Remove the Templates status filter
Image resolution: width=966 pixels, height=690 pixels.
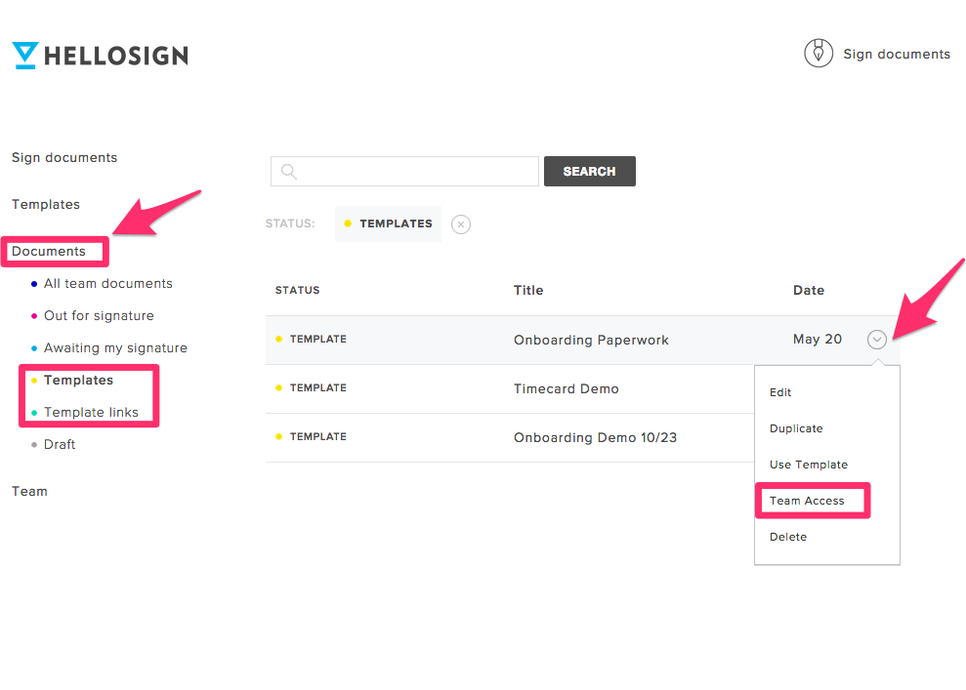click(461, 224)
